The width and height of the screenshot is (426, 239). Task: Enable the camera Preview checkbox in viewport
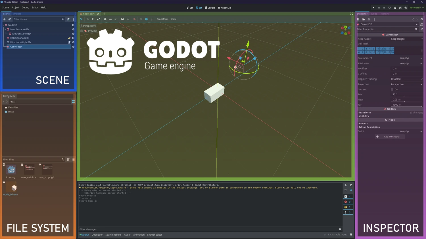coord(82,31)
